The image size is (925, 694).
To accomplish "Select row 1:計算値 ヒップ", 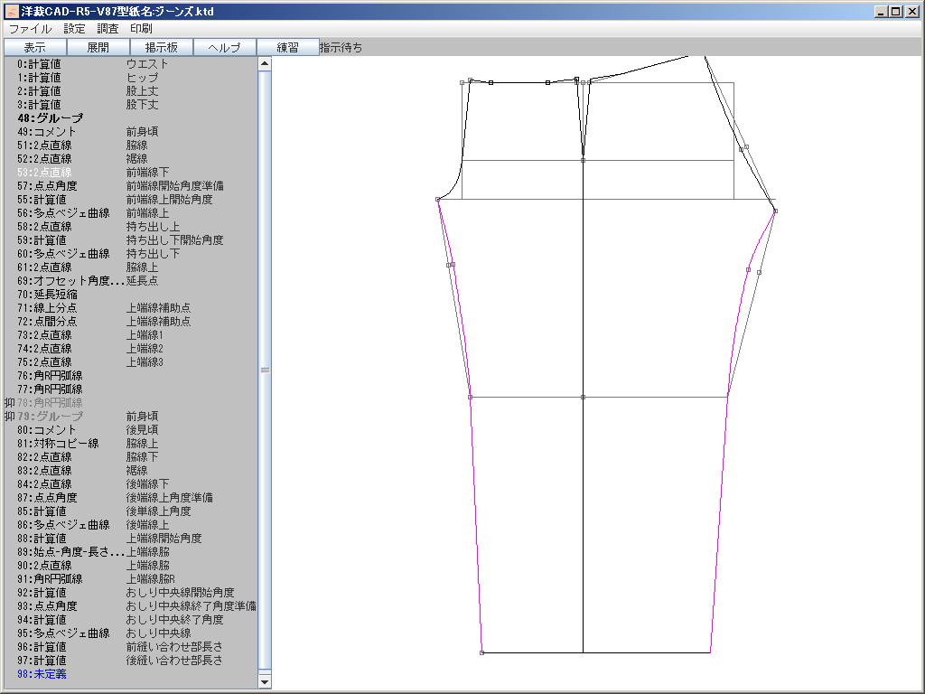I will click(x=131, y=78).
